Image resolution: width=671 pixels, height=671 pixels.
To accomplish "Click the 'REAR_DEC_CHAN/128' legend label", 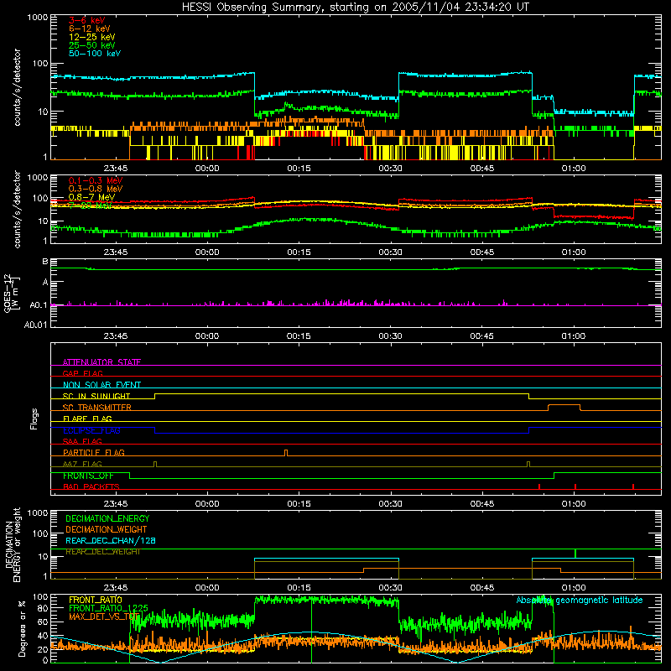I will point(111,540).
